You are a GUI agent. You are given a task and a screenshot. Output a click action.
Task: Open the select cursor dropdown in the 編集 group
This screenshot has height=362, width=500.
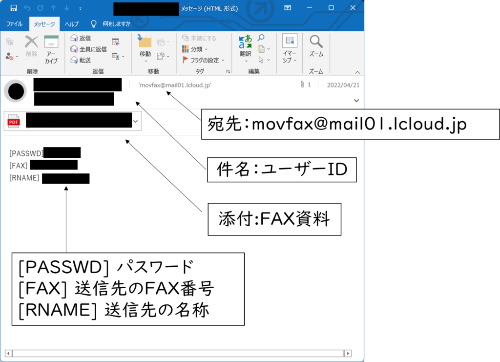264,60
